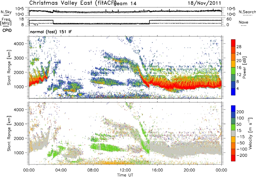The image size is (256, 177).
Task: Click the '20' tick on power colorbar
Action: 239,61
